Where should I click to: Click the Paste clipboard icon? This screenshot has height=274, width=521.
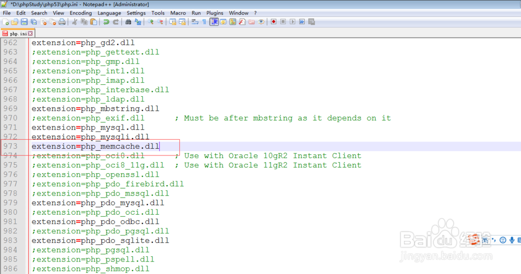(94, 22)
